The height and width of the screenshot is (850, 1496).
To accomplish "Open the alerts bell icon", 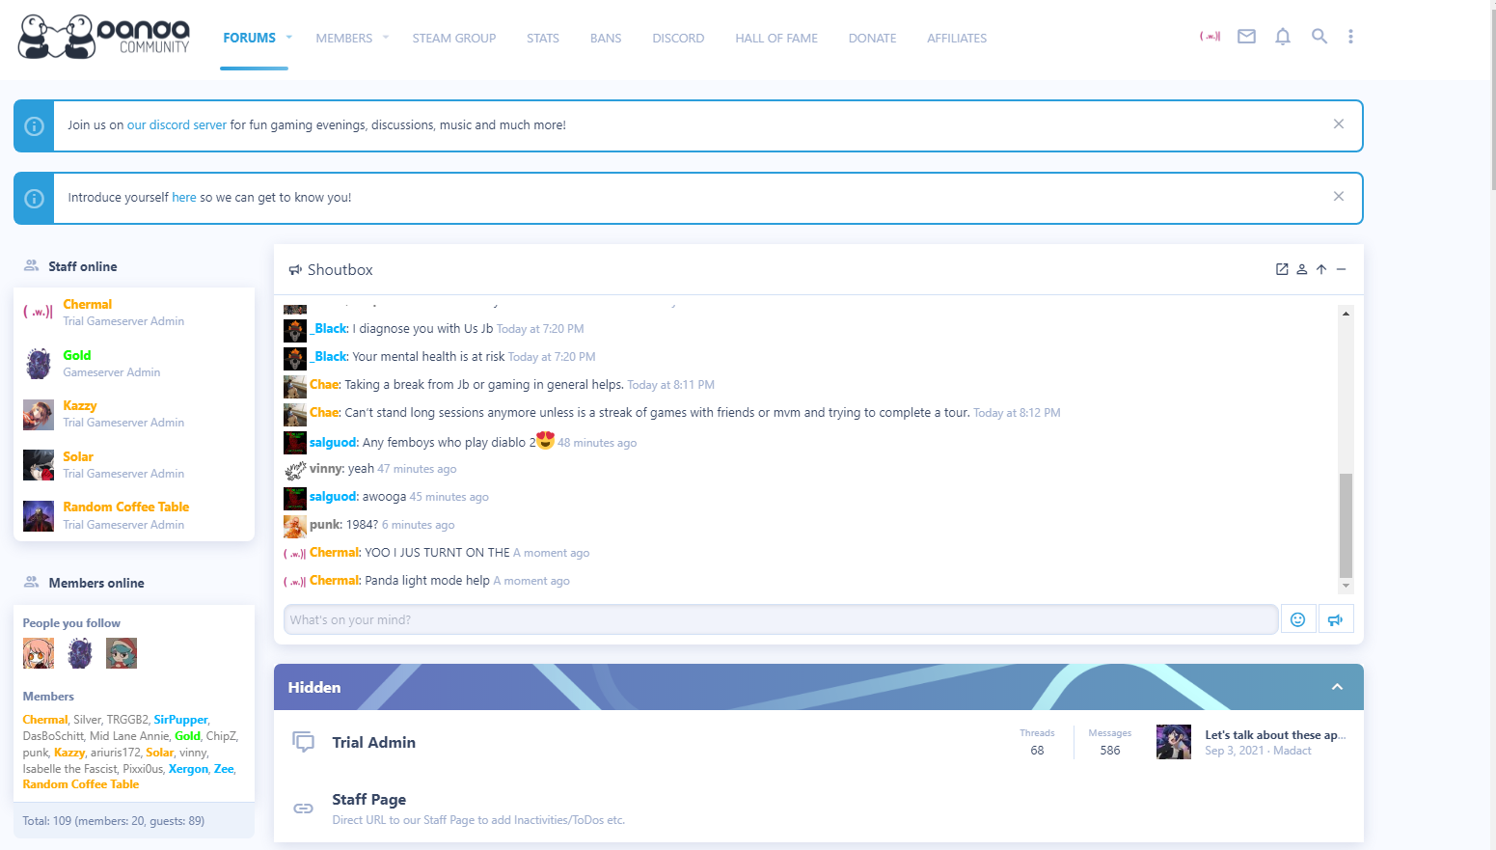I will (1282, 37).
